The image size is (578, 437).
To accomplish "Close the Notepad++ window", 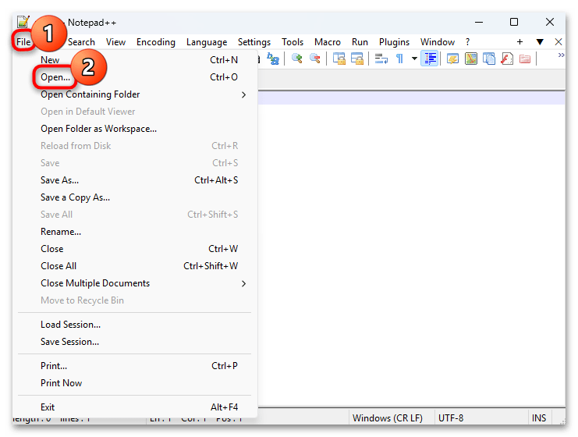I will pyautogui.click(x=550, y=22).
